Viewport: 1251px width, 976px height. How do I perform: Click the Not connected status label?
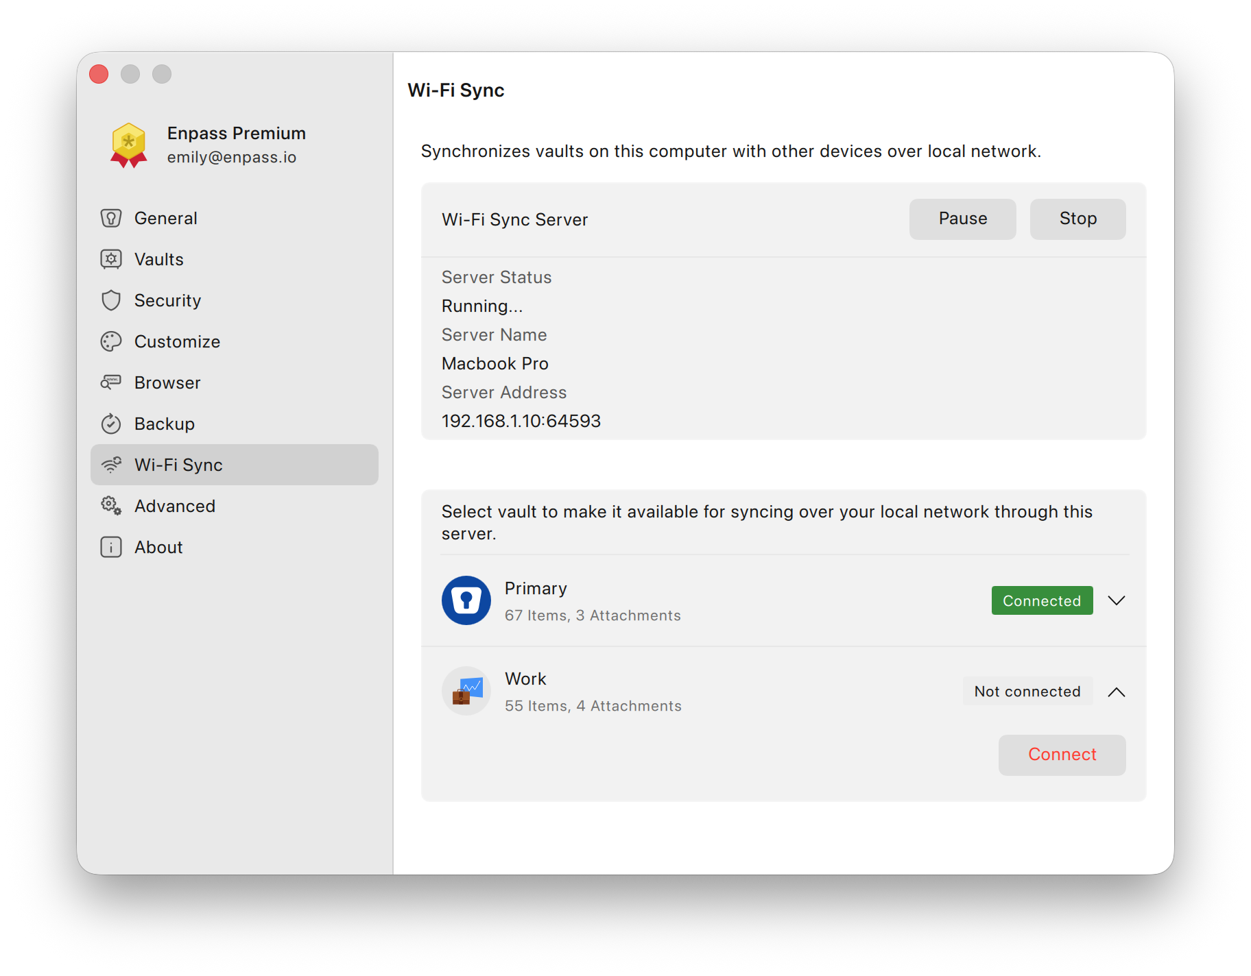click(x=1028, y=692)
